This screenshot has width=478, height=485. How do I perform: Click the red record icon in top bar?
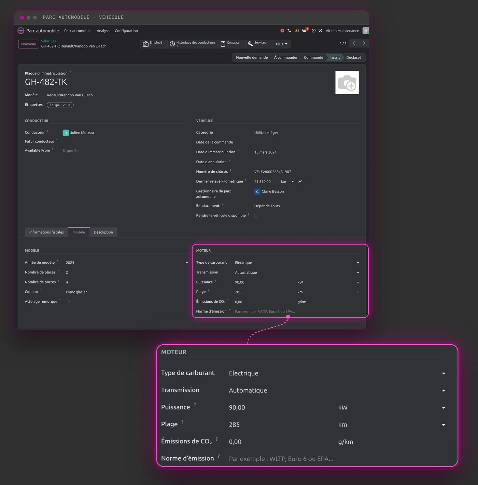tap(282, 31)
